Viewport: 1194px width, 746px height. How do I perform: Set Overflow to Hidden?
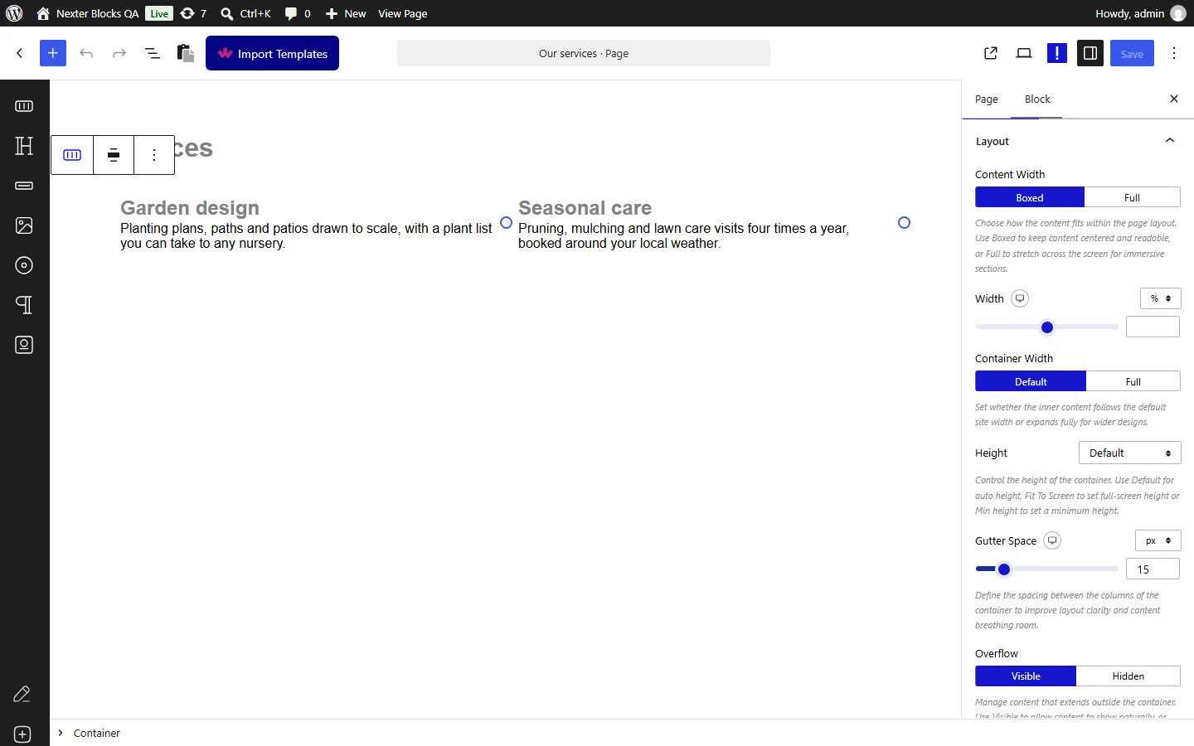click(1128, 676)
